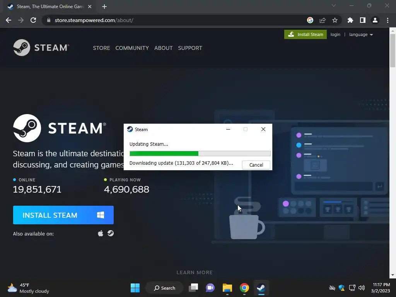Screen dimensions: 396x297
Task: Open network settings tray icon
Action: 352,288
